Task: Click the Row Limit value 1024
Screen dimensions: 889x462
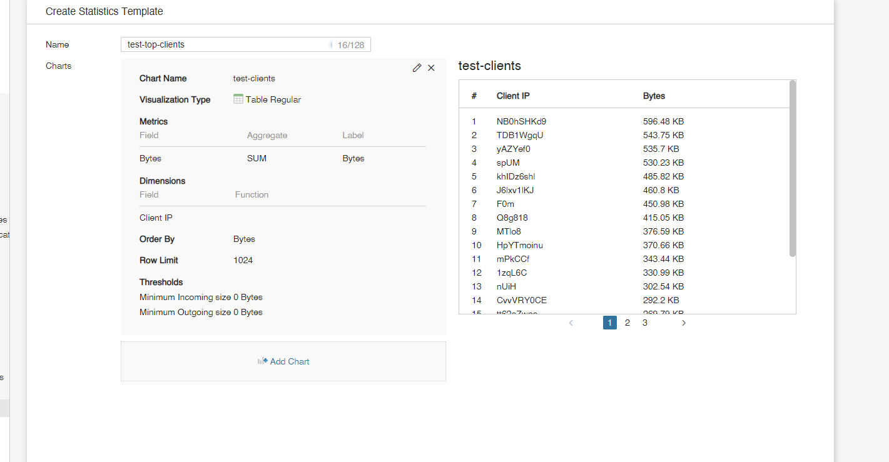Action: click(x=243, y=260)
